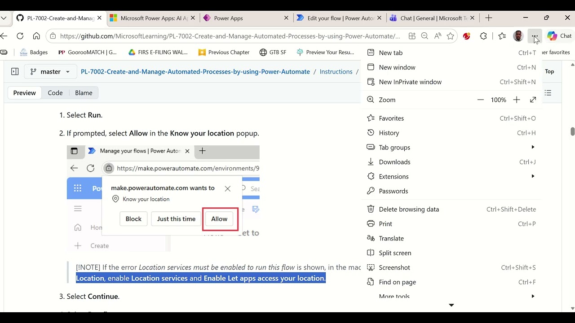The width and height of the screenshot is (575, 323).
Task: Click the browser home icon
Action: tap(36, 36)
